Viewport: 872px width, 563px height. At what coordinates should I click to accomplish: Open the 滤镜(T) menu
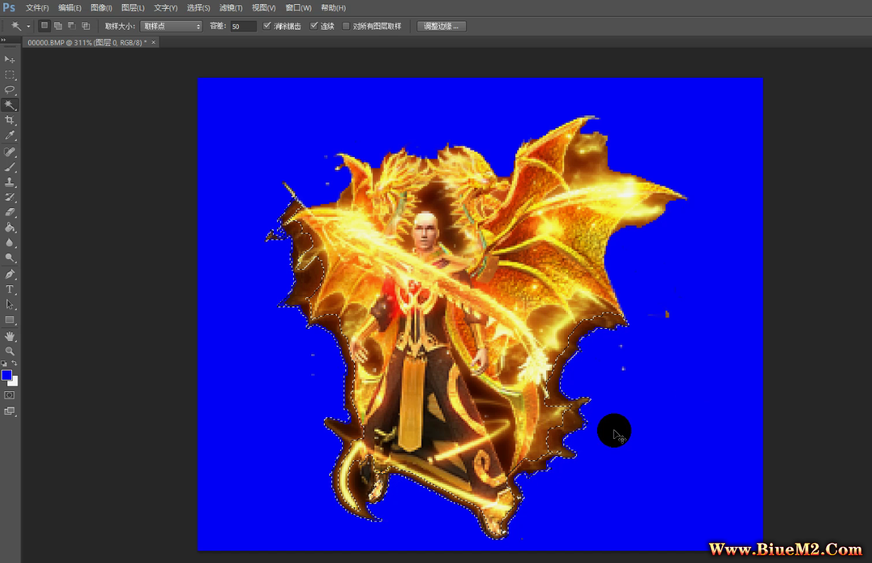click(231, 8)
